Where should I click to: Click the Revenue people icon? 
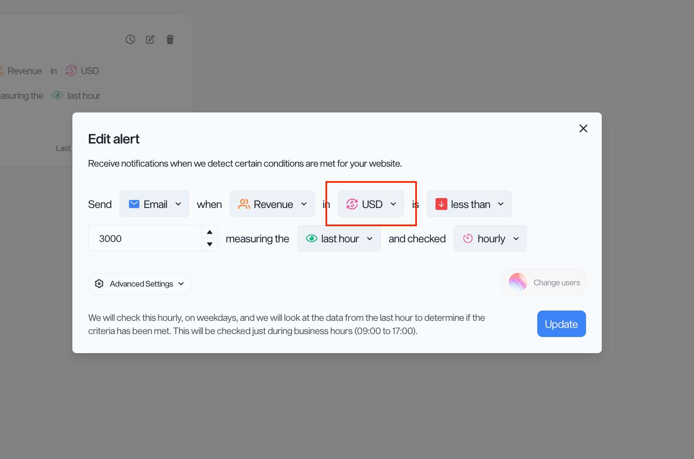[244, 204]
